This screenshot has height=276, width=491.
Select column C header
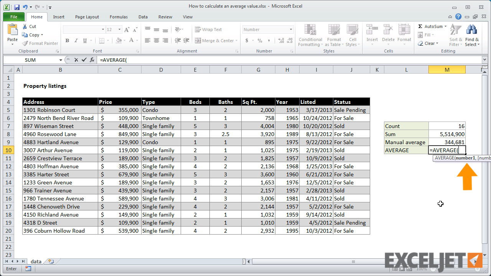(120, 70)
